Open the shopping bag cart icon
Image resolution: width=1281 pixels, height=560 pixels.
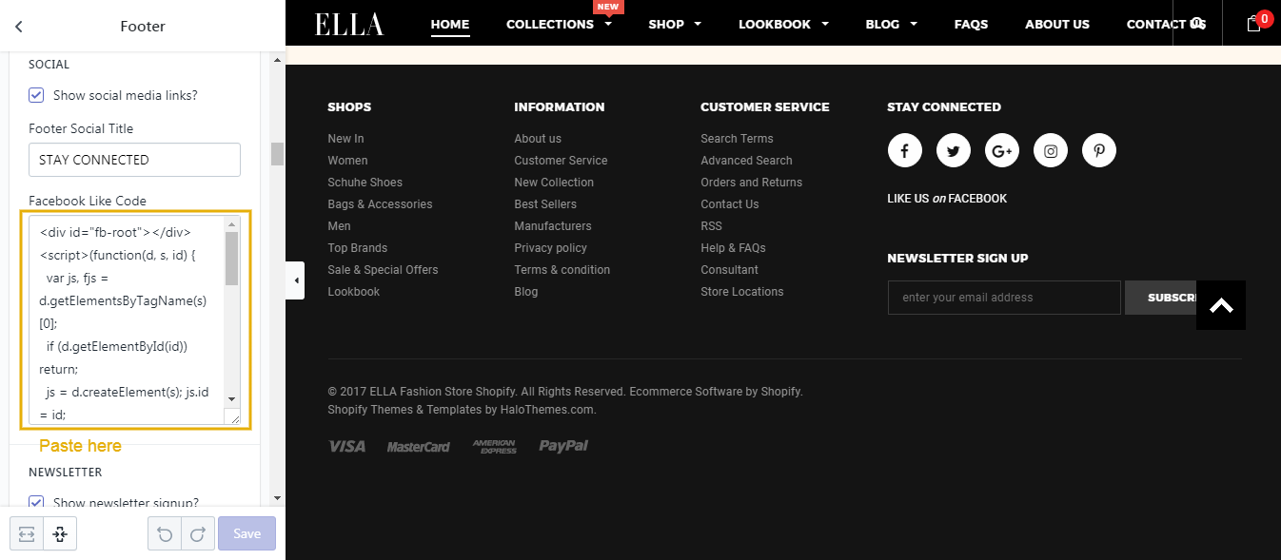click(1256, 22)
